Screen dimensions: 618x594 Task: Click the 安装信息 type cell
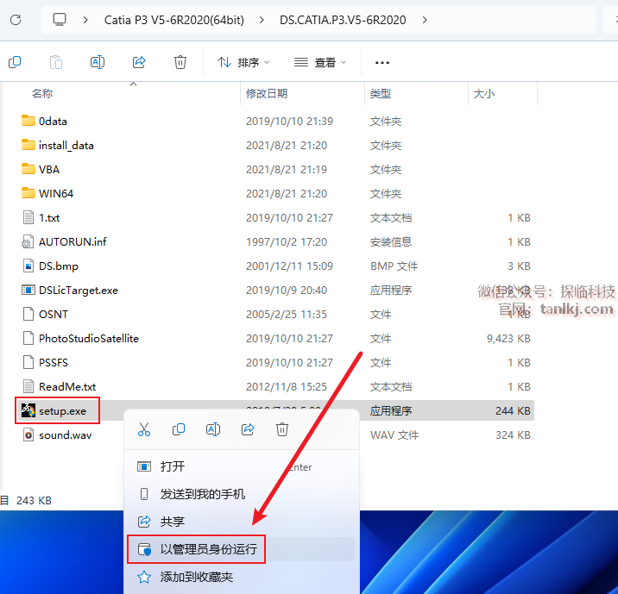coord(391,241)
